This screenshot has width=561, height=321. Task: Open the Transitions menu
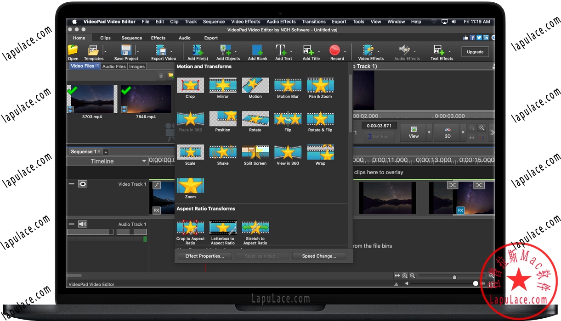coord(313,21)
